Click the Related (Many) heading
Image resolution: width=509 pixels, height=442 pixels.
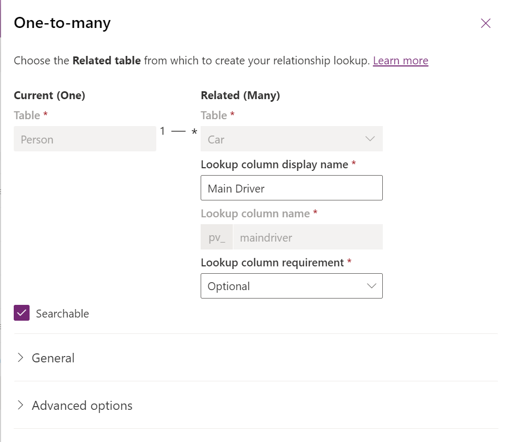(x=240, y=95)
